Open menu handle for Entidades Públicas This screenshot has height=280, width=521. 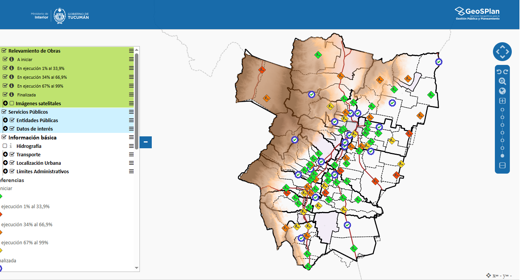point(131,120)
